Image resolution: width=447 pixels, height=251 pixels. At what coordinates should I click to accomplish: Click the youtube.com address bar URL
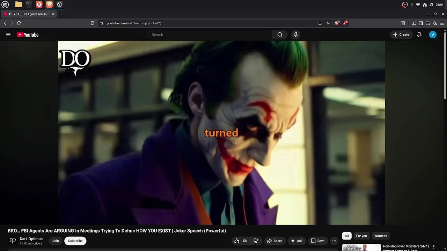pyautogui.click(x=134, y=23)
